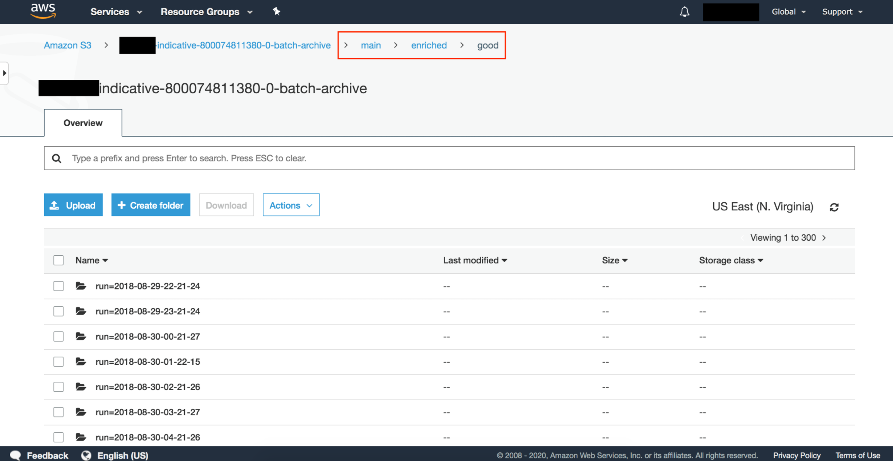This screenshot has width=893, height=461.
Task: Click the Feedback speech bubble icon
Action: pyautogui.click(x=15, y=455)
